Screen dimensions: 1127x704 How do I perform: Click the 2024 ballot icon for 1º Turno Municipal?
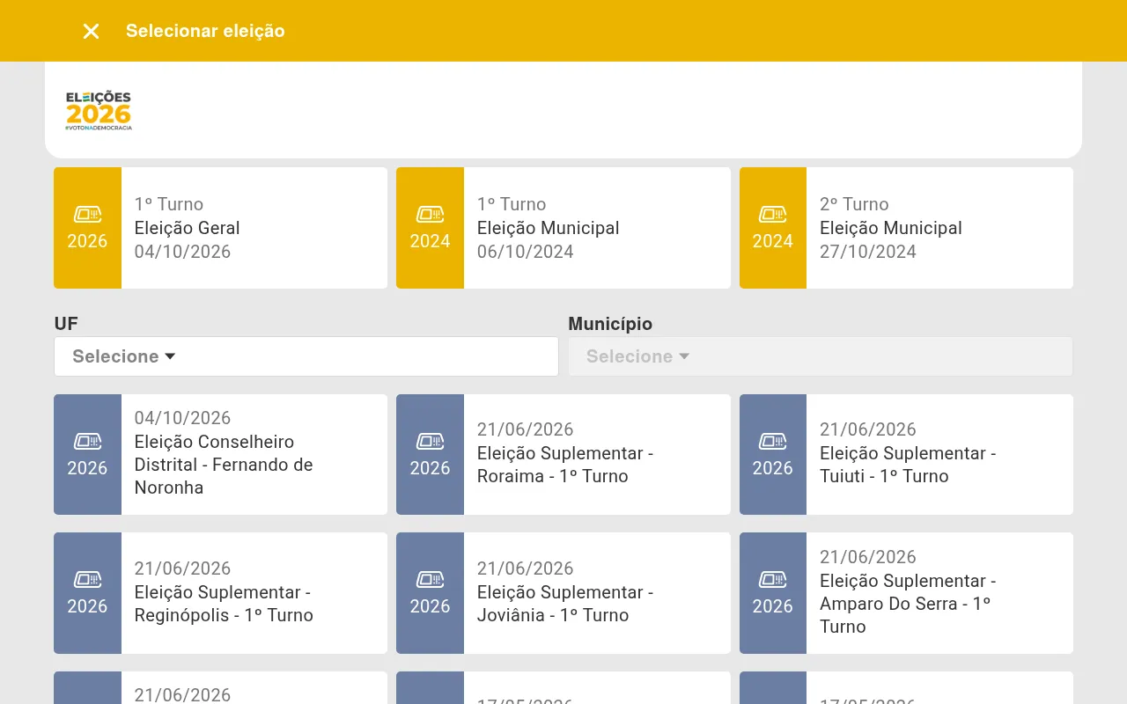pos(430,214)
